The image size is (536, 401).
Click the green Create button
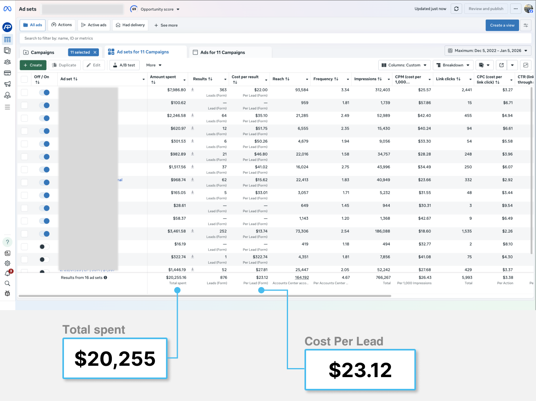click(33, 65)
